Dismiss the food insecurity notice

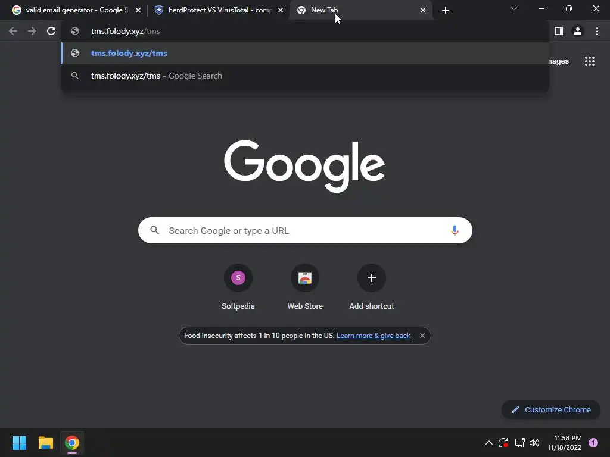click(x=422, y=336)
